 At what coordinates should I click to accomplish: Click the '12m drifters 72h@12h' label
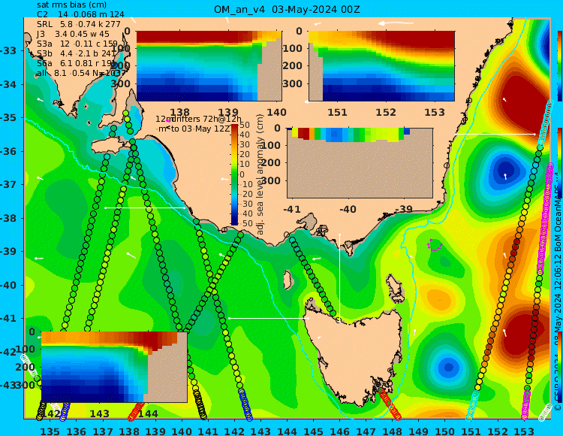198,119
